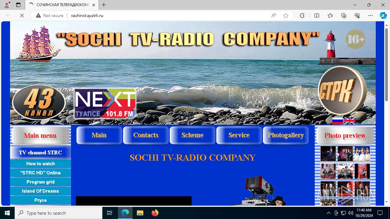Open the Favorites list

(x=330, y=16)
